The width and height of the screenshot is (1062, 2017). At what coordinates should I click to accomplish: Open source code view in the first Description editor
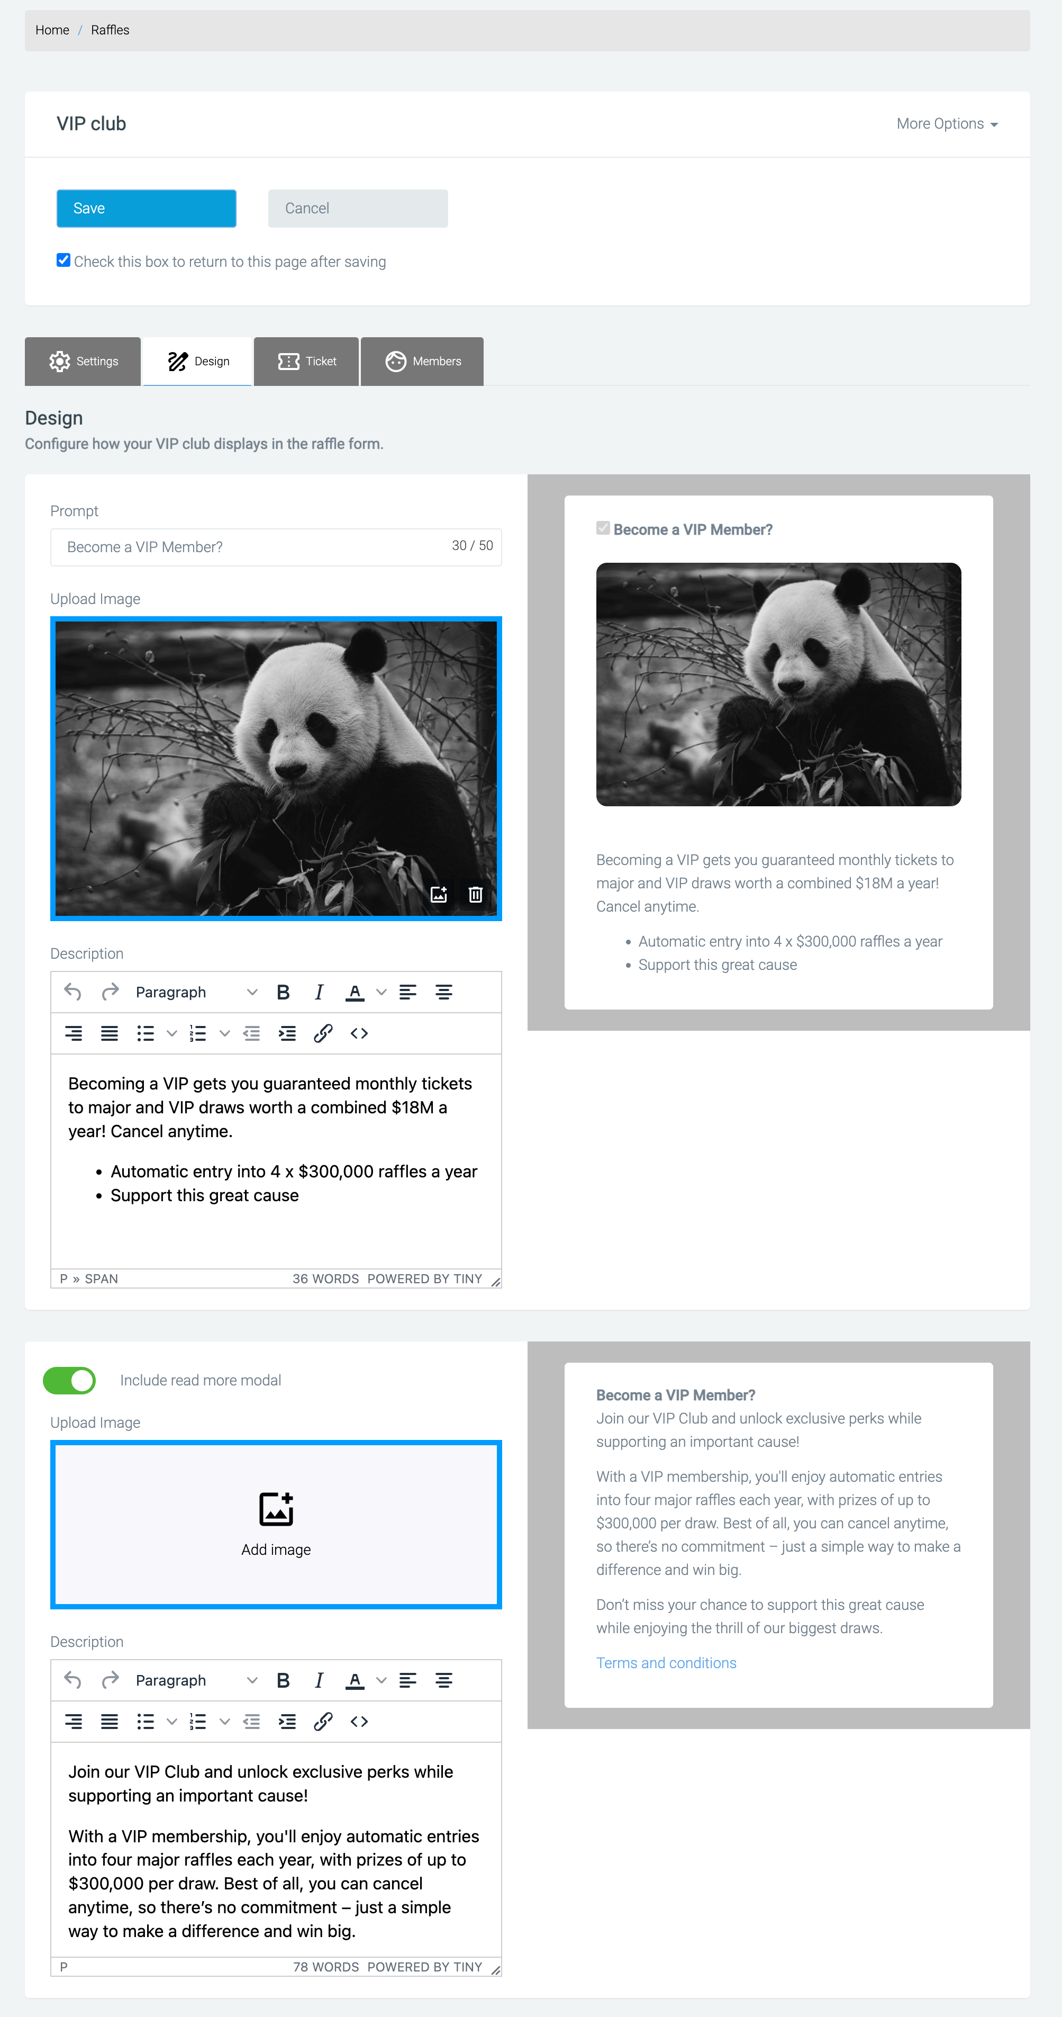point(359,1033)
